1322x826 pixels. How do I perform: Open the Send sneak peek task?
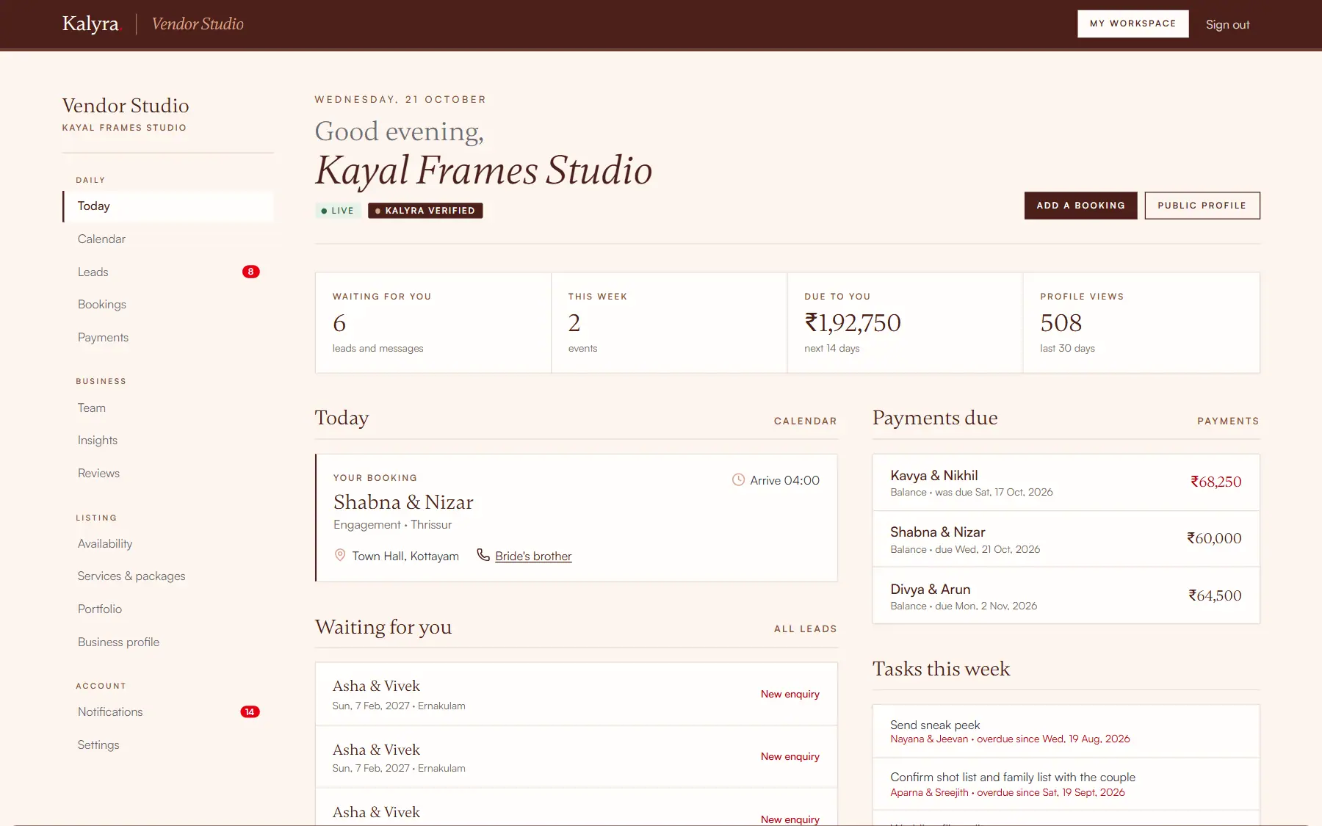click(1066, 731)
